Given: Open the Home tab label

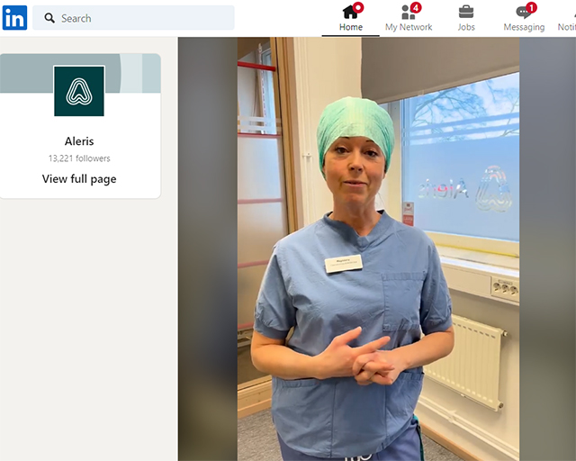Looking at the screenshot, I should (x=351, y=27).
